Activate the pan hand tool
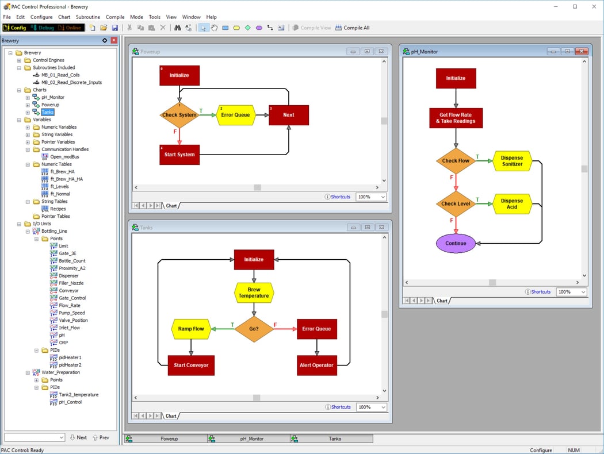 click(x=214, y=28)
